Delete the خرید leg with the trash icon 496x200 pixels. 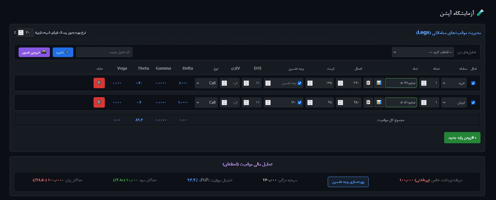click(x=99, y=83)
